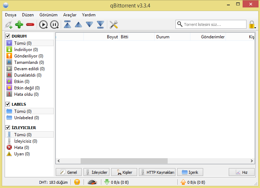
Task: Open the Düzen menu
Action: click(28, 15)
